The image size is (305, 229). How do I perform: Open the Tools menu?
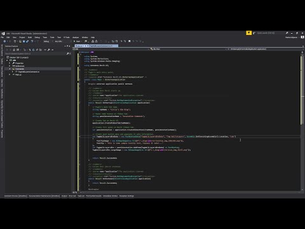[x=52, y=38]
